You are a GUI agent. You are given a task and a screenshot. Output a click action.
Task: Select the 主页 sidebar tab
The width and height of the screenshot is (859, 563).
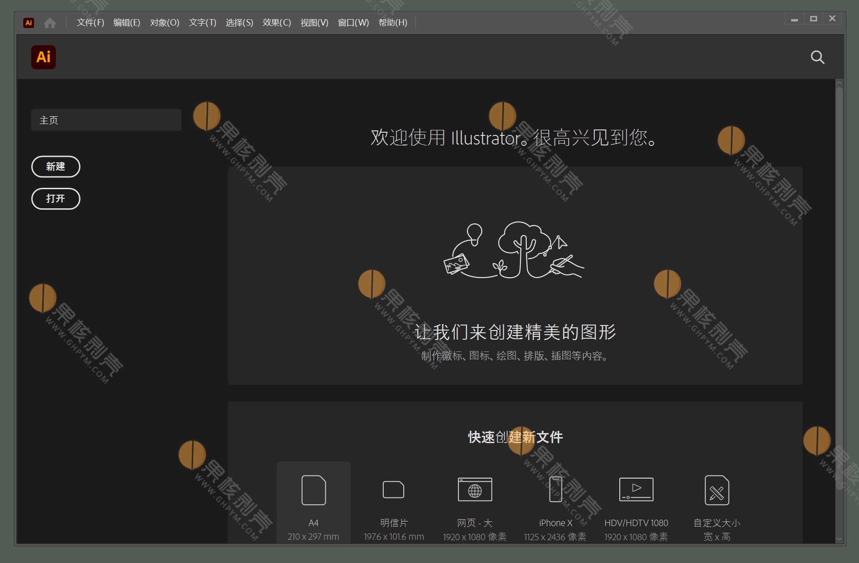click(x=106, y=120)
